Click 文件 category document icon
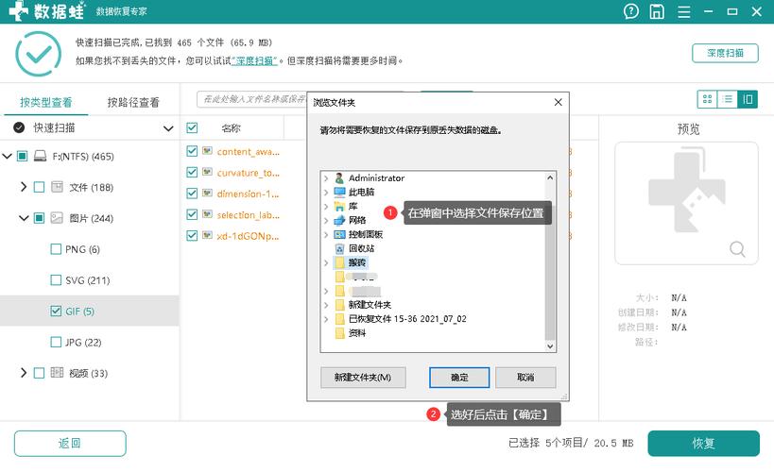774x472 pixels. (57, 187)
